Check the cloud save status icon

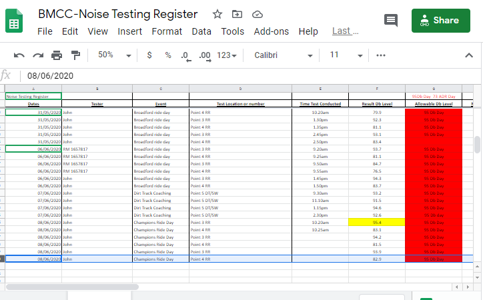click(x=258, y=14)
